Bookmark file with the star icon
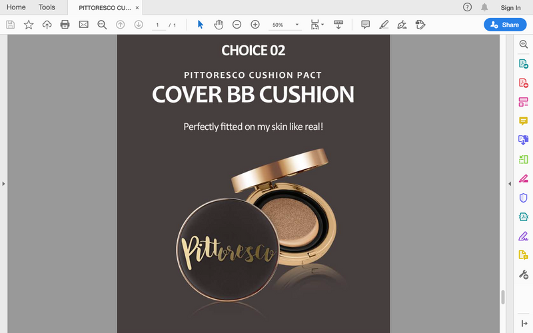 [x=29, y=25]
